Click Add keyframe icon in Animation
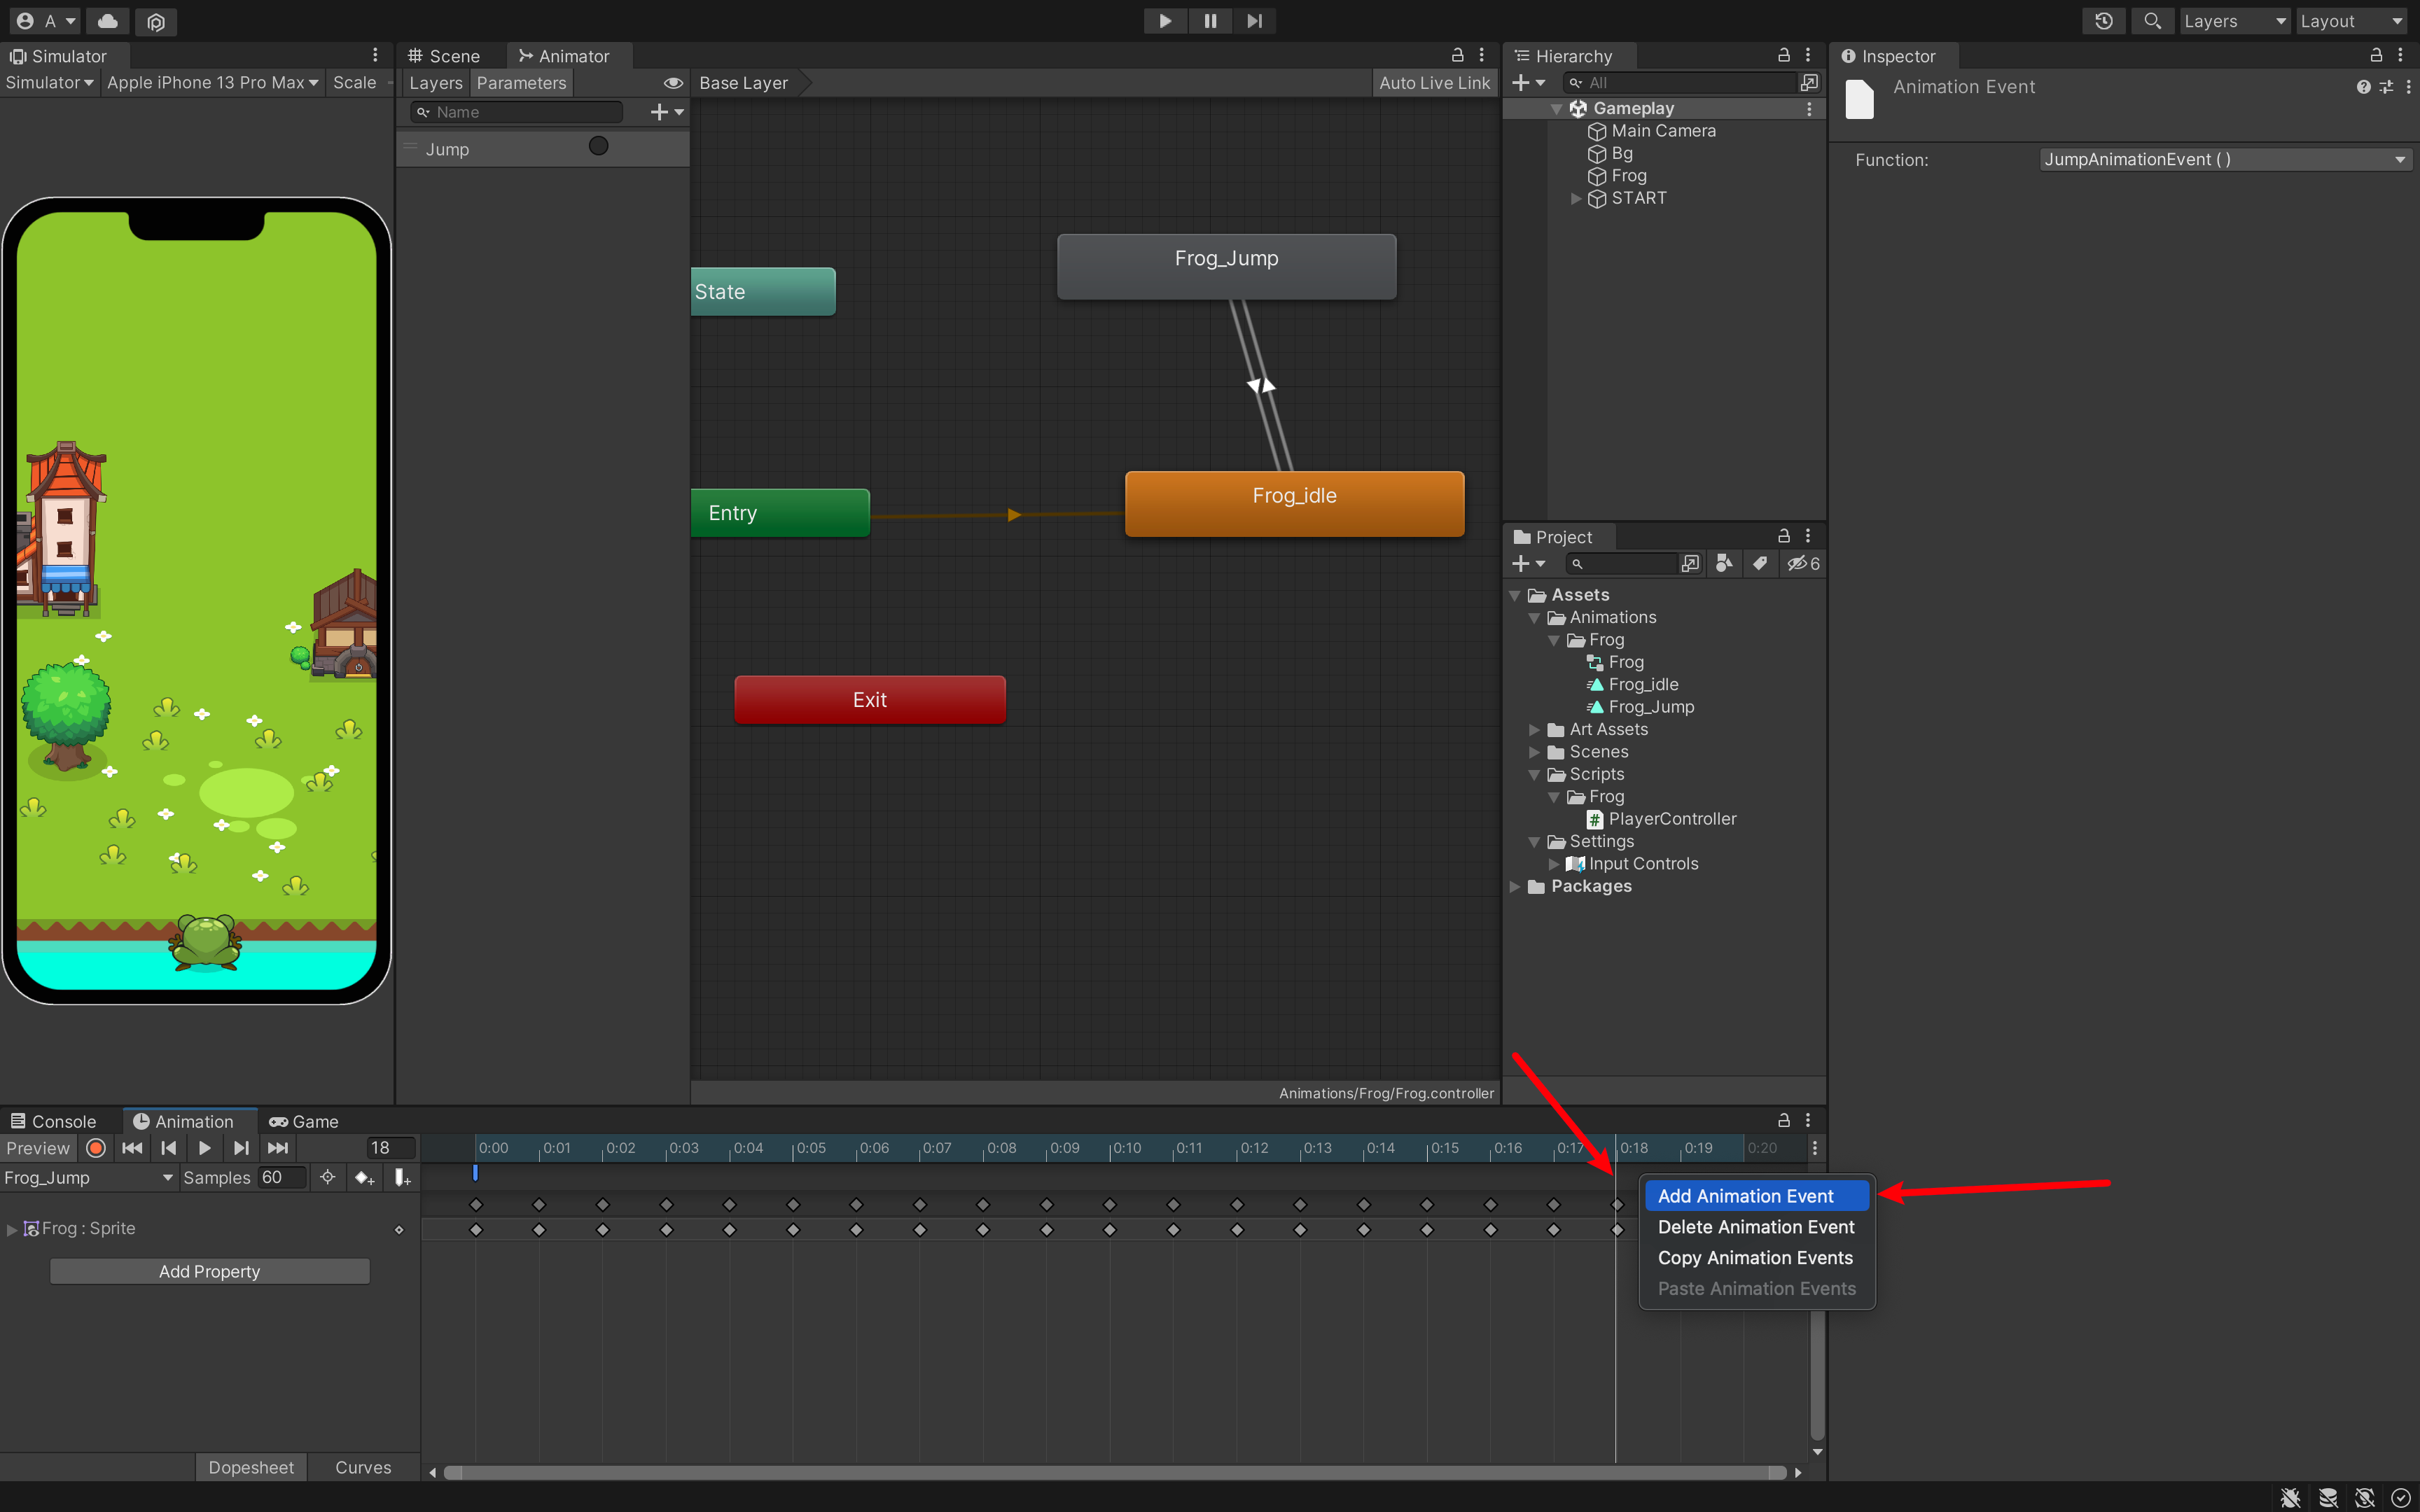 365,1178
